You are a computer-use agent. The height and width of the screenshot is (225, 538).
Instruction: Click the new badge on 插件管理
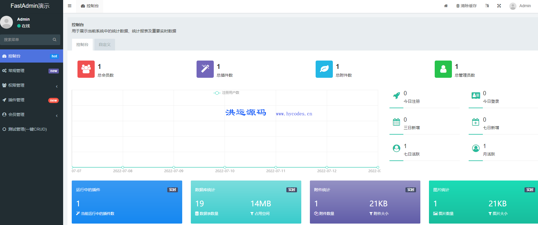coord(53,100)
